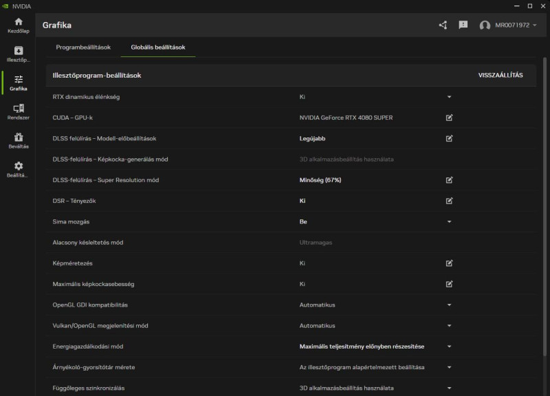
Task: Click the VISSZAÁLLÍTÁS reset button
Action: pos(500,76)
